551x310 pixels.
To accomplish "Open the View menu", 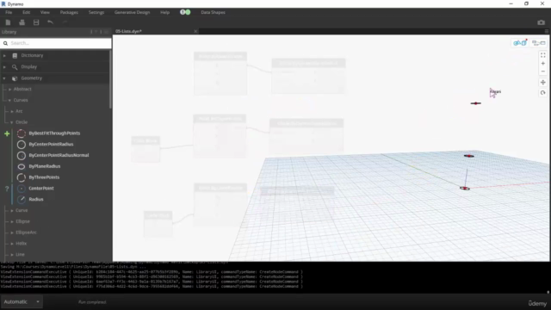I will 45,12.
